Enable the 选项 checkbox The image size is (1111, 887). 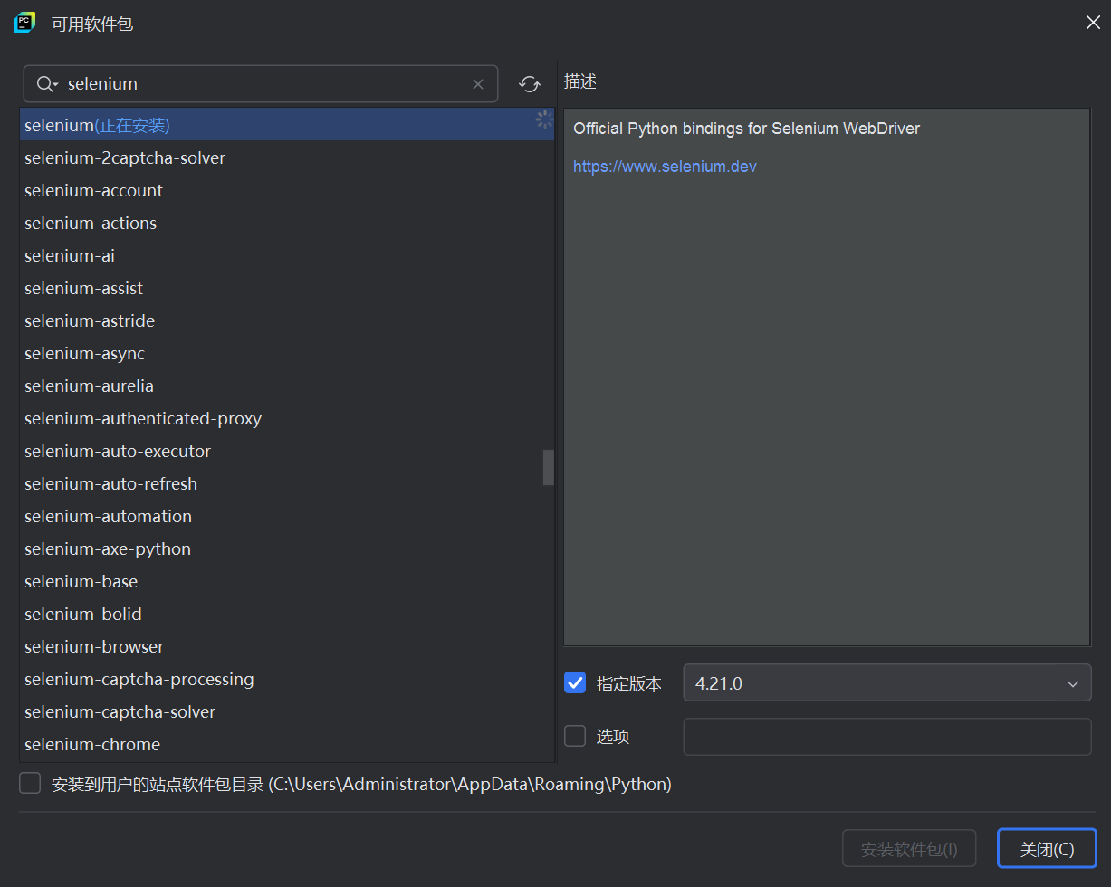[x=575, y=736]
